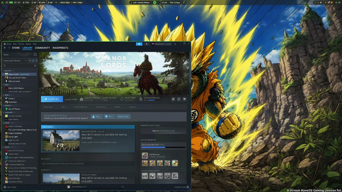
Task: Select The Last of Us Part I
Action: 17,78
